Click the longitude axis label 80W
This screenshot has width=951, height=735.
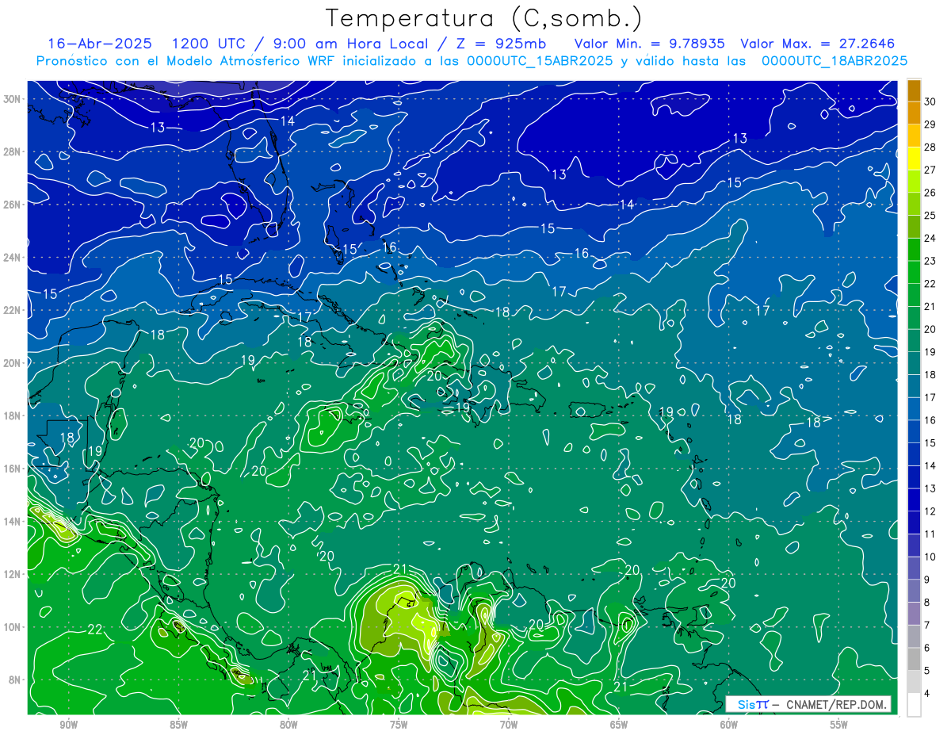(x=288, y=725)
